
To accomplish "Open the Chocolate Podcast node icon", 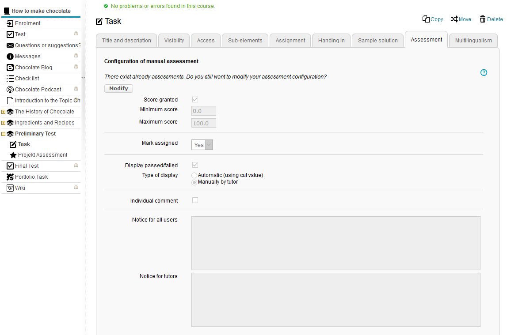I will tap(10, 90).
